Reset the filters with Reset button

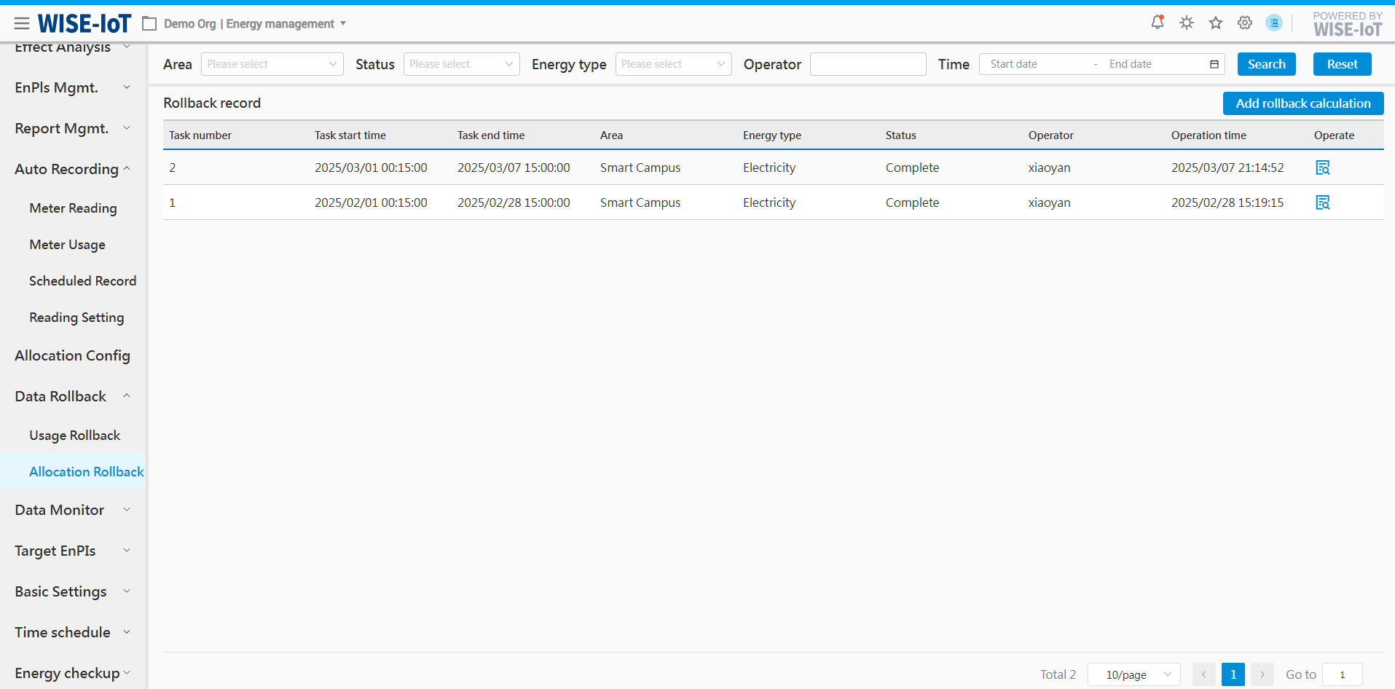1342,64
